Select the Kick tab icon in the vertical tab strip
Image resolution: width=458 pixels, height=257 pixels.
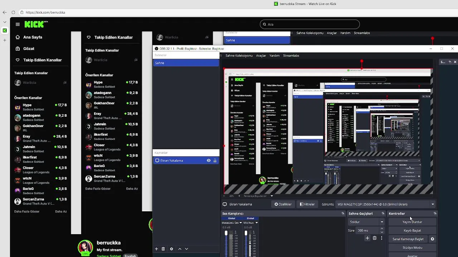coord(4,31)
